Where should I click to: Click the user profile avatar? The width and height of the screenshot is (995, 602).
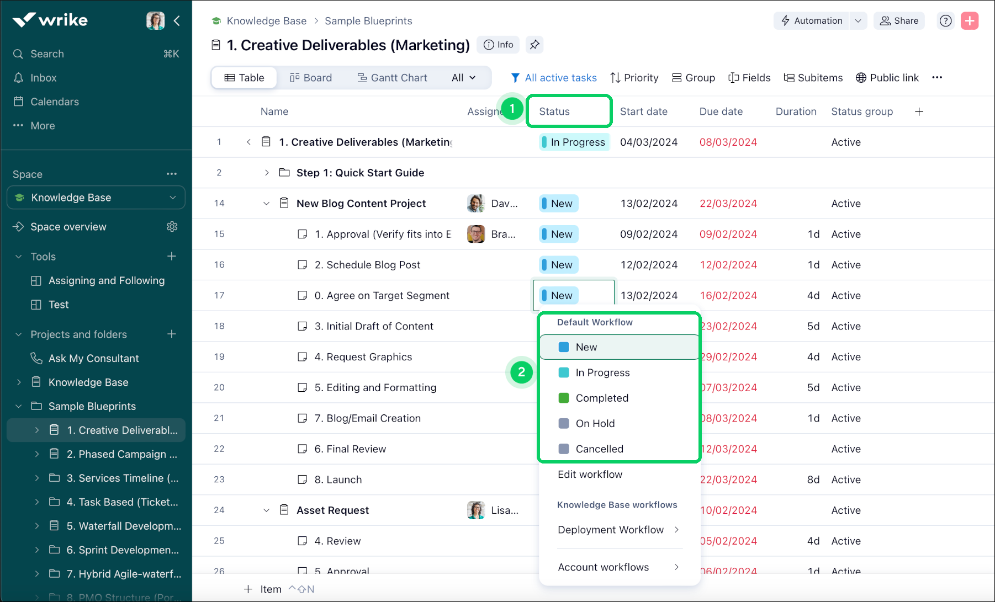155,21
